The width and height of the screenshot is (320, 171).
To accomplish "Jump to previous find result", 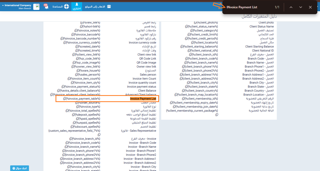I will coord(291,7).
